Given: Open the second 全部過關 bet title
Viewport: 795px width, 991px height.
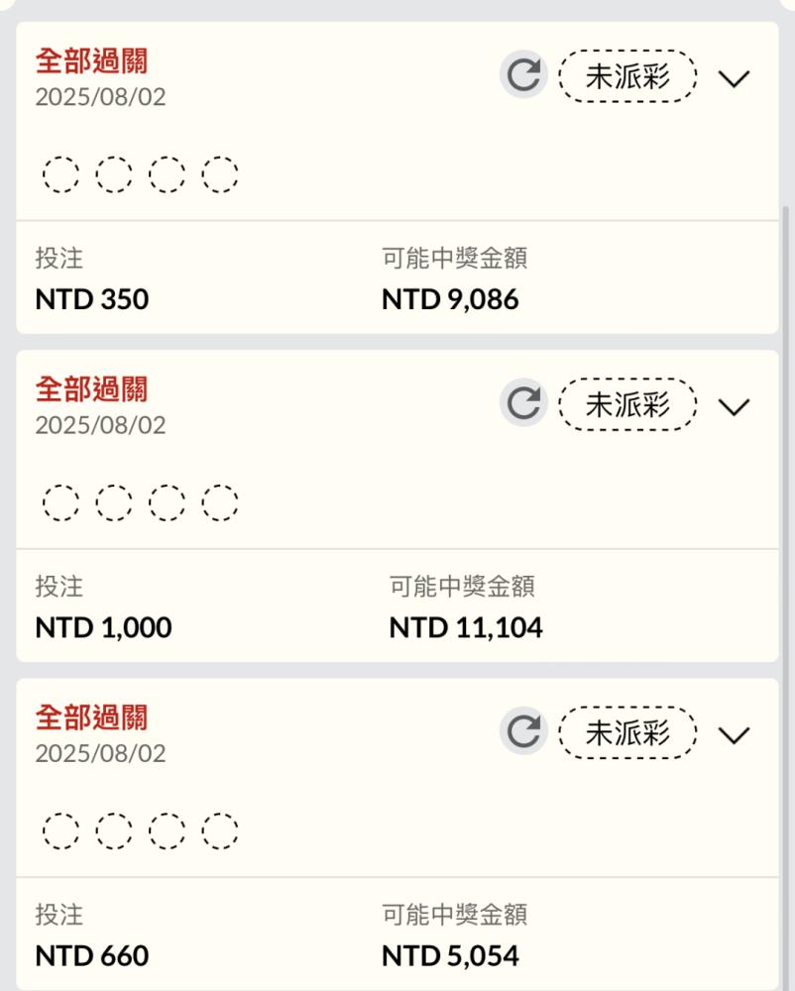Looking at the screenshot, I should coord(91,389).
